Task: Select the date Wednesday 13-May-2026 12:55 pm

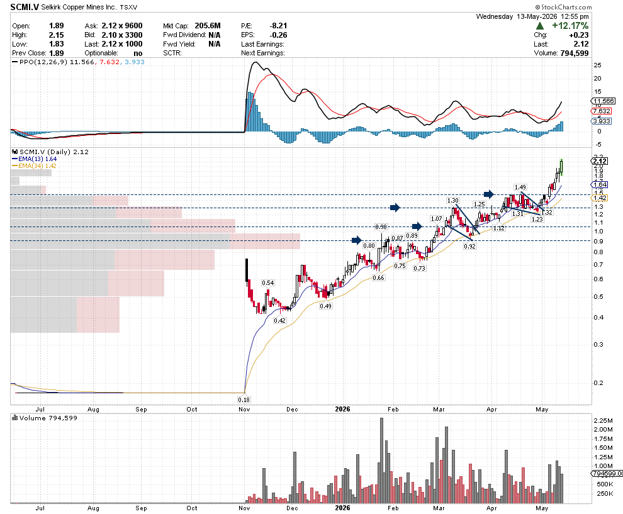Action: [532, 16]
